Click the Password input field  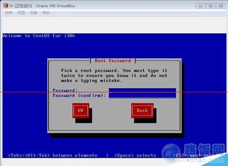(142, 90)
